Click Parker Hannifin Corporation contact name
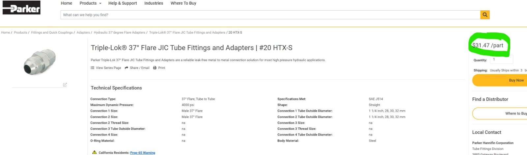The image size is (527, 155). click(x=493, y=143)
